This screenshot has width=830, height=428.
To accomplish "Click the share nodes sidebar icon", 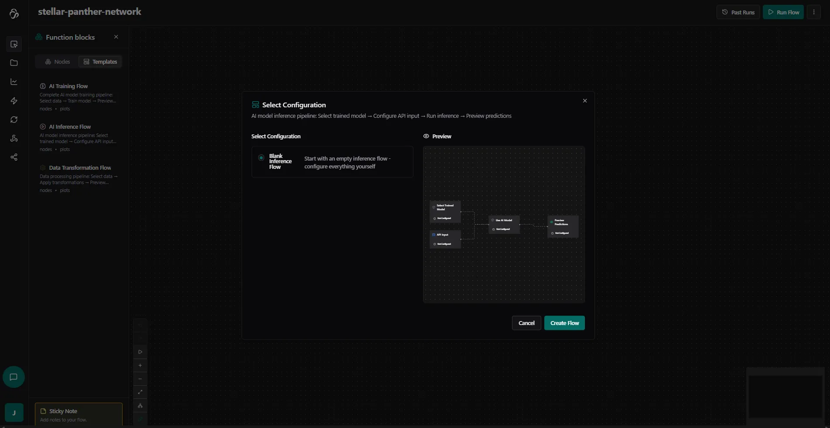I will coord(14,157).
